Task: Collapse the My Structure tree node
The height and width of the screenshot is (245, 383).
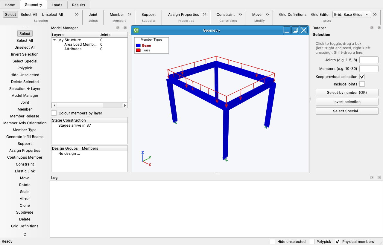Action: (54, 40)
